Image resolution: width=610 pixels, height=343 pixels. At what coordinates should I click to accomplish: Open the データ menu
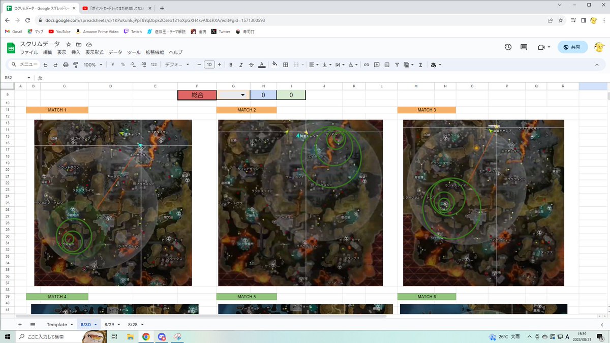point(115,52)
